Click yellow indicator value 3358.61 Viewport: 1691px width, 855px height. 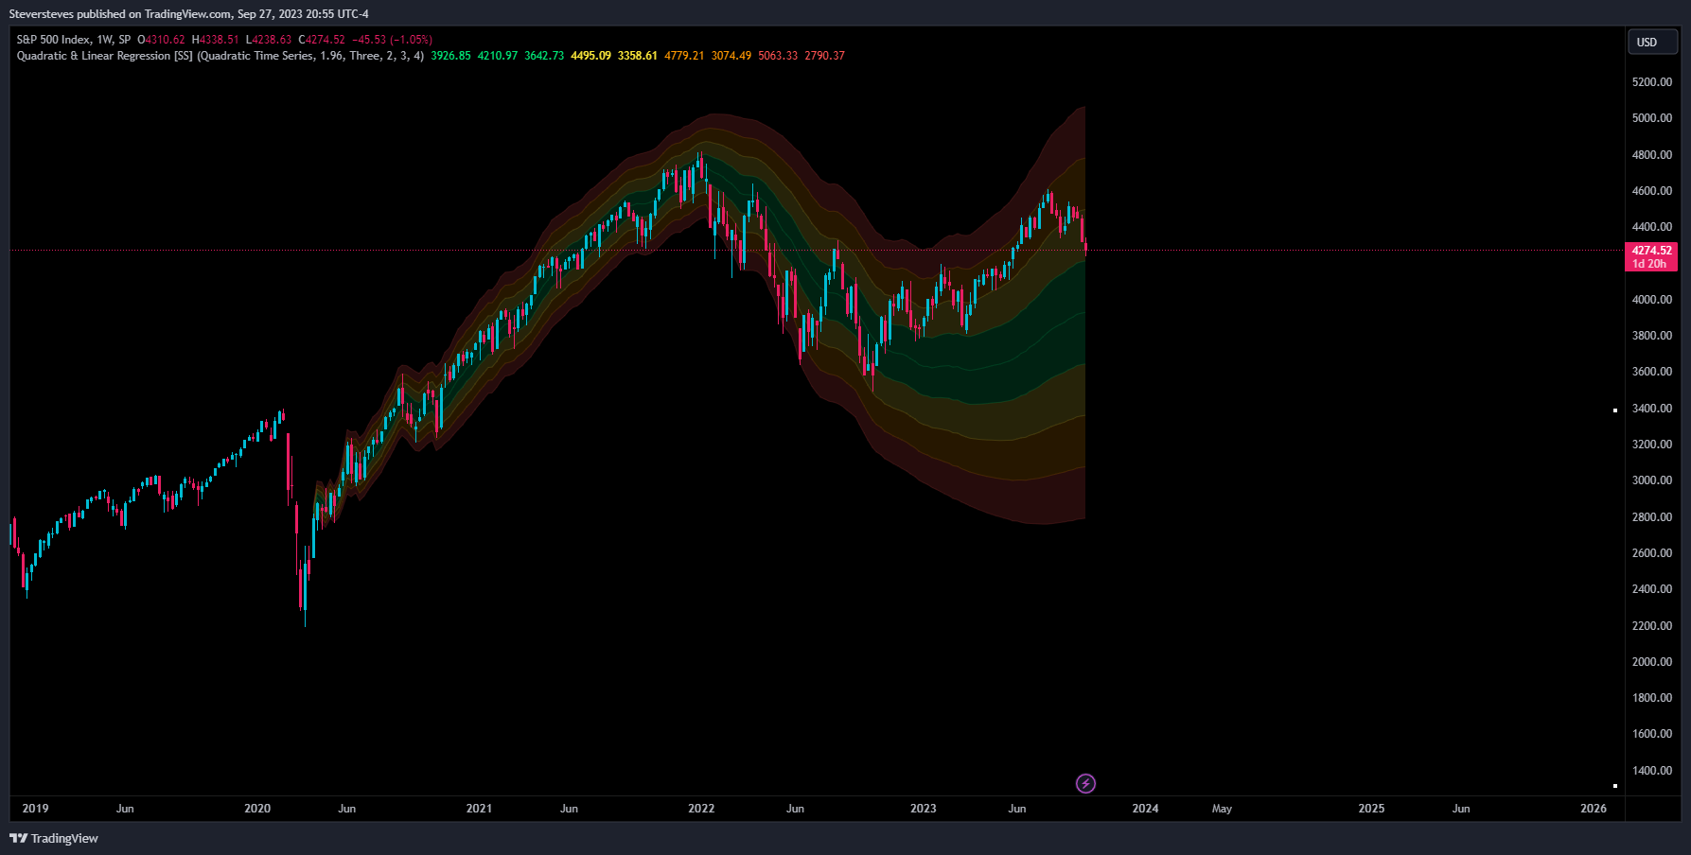click(638, 56)
